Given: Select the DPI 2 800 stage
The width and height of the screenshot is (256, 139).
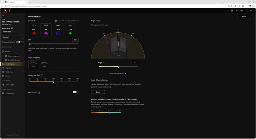Looking at the screenshot, I should 46,30.
